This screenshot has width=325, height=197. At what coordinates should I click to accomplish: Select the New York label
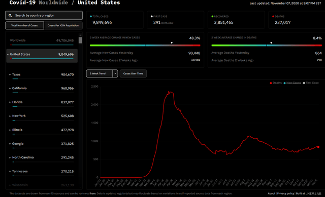19,116
